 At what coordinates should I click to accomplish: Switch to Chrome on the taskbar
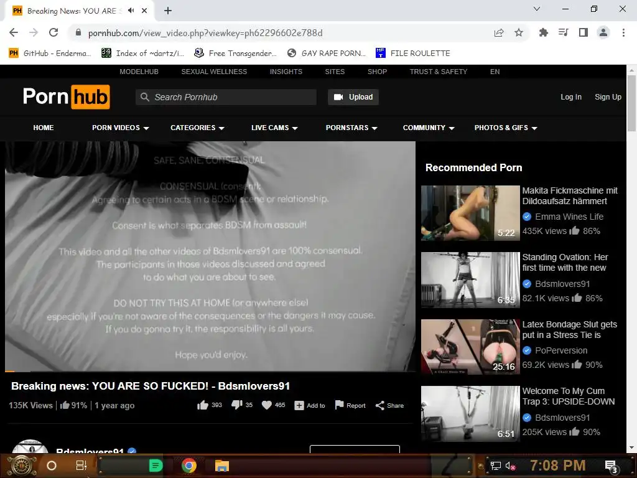coord(189,466)
